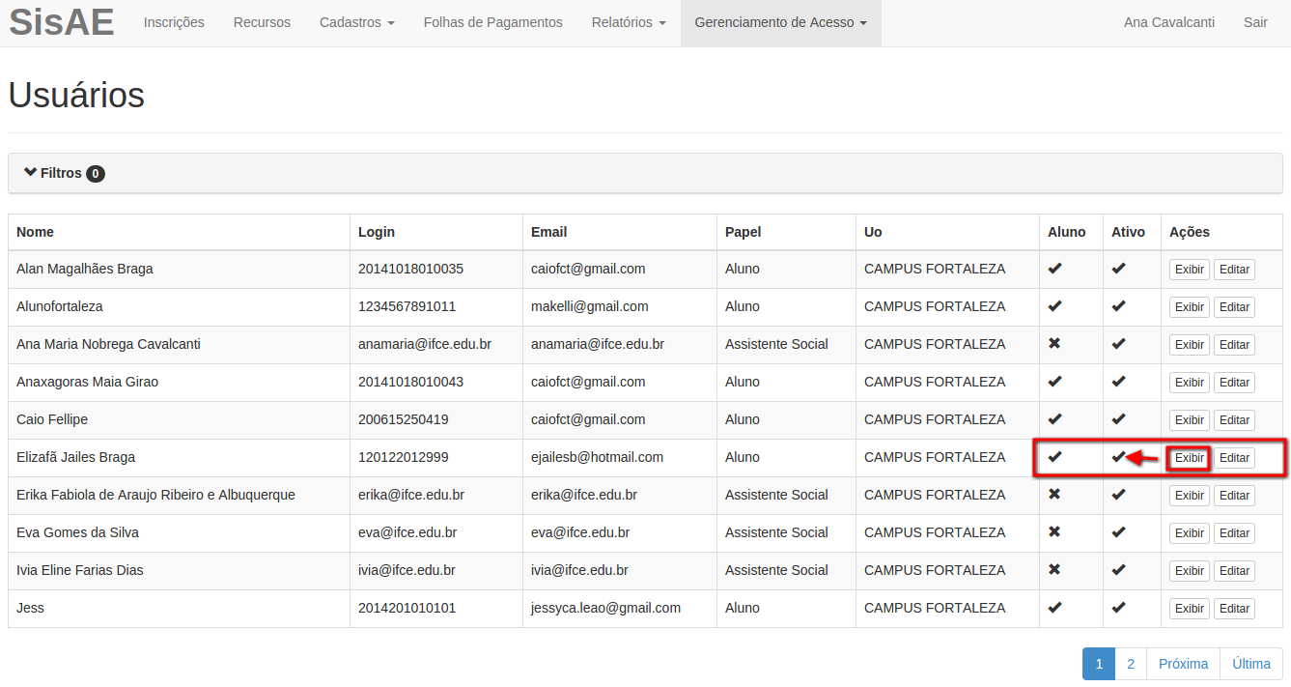Viewport: 1291px width, 687px height.
Task: Click Exibir in Erika Fabiola's row
Action: coord(1190,496)
